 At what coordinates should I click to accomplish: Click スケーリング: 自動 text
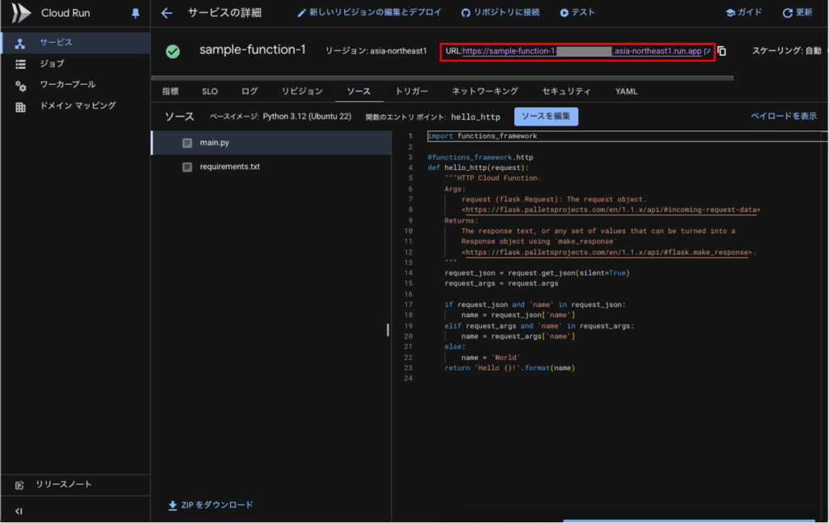[787, 51]
